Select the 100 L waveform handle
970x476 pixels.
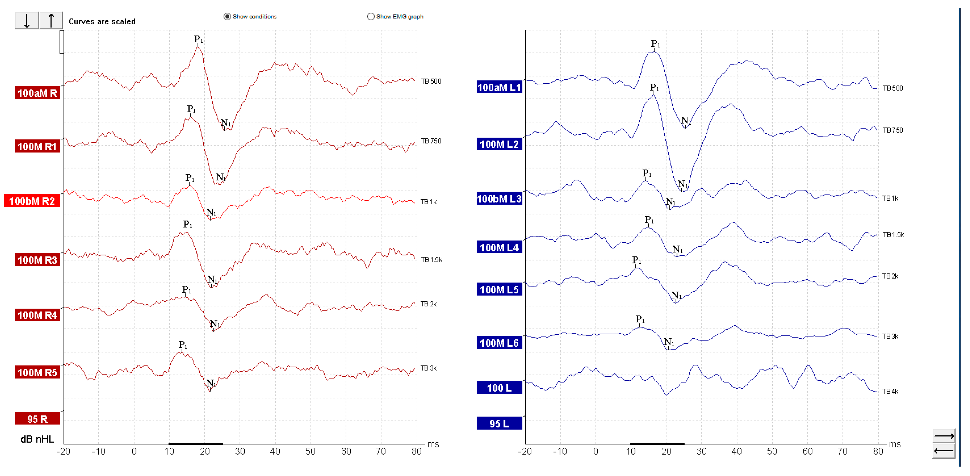(499, 388)
